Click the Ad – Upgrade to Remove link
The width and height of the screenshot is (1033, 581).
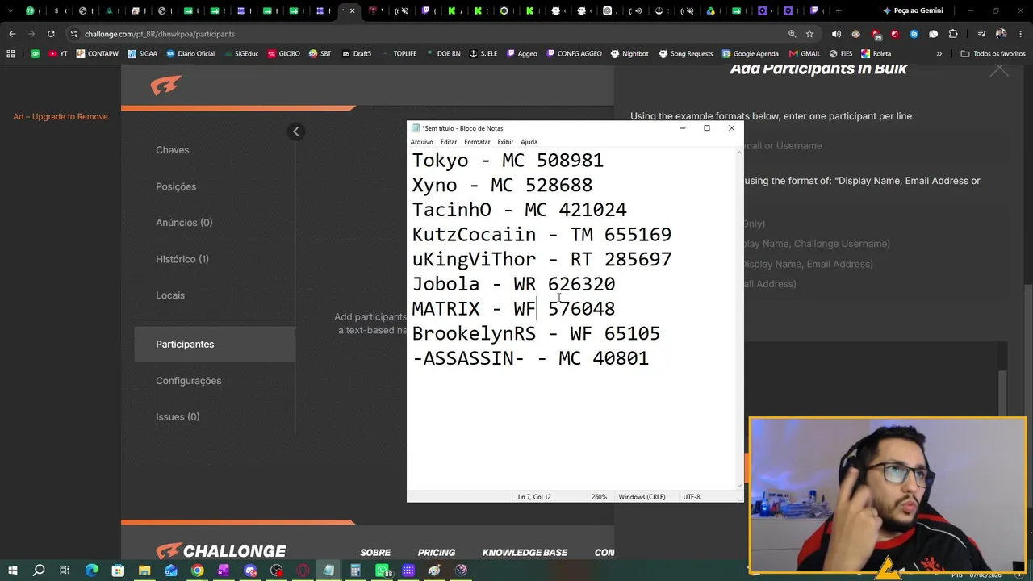click(x=61, y=116)
